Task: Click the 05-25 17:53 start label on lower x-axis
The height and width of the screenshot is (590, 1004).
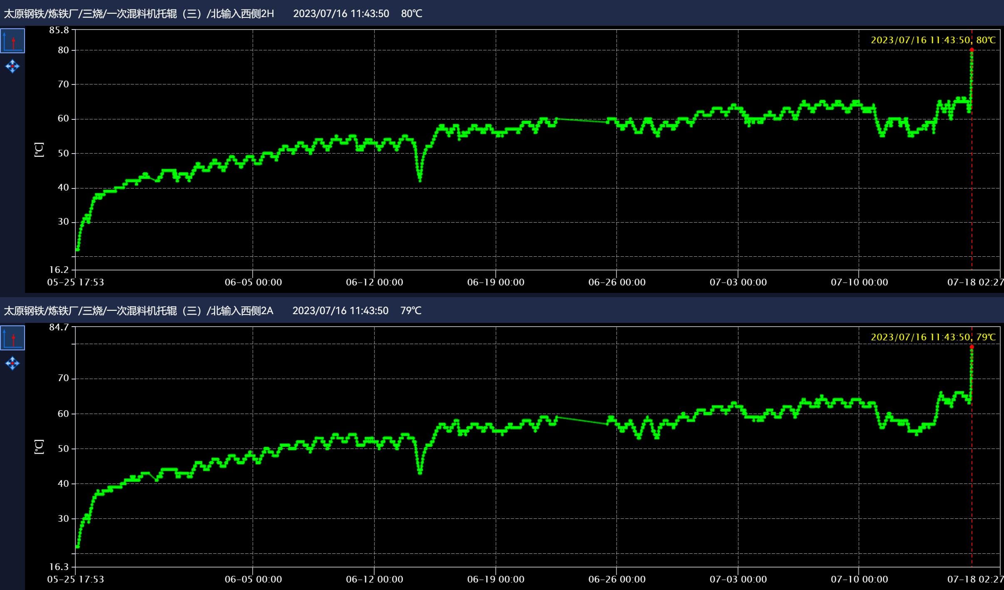Action: 75,580
